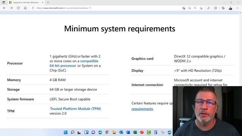242x136 pixels.
Task: Open the requirements link under Certain features
Action: (142, 109)
